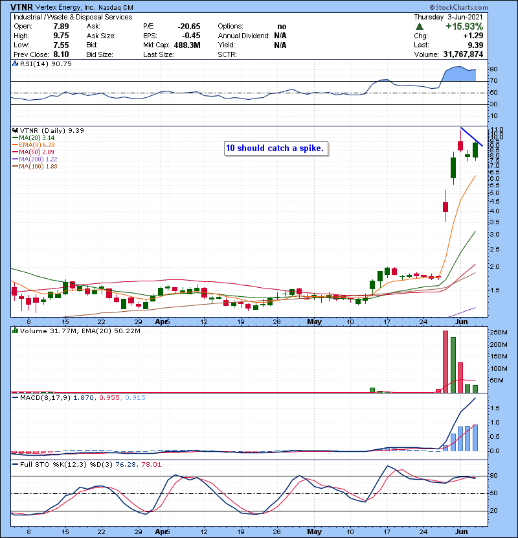Screen dimensions: 518x538
Task: Select the Prev Close value 8.10
Action: click(x=61, y=54)
